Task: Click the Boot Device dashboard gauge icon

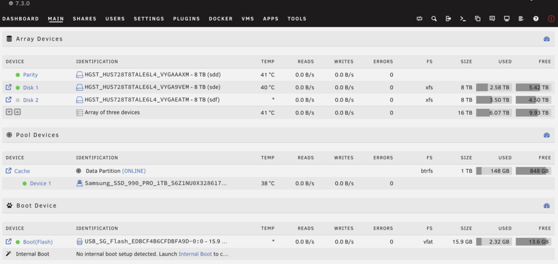Action: coord(547,206)
